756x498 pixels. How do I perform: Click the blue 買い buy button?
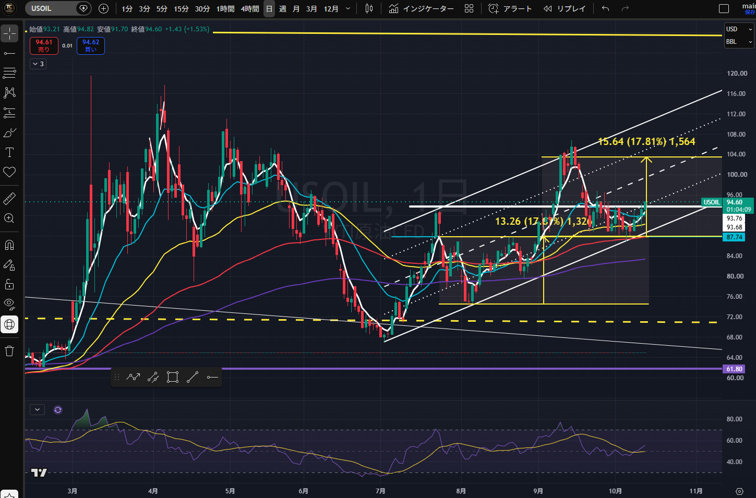pos(91,46)
